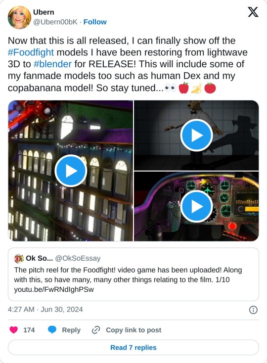
Task: Click Copy link to post text
Action: (133, 330)
